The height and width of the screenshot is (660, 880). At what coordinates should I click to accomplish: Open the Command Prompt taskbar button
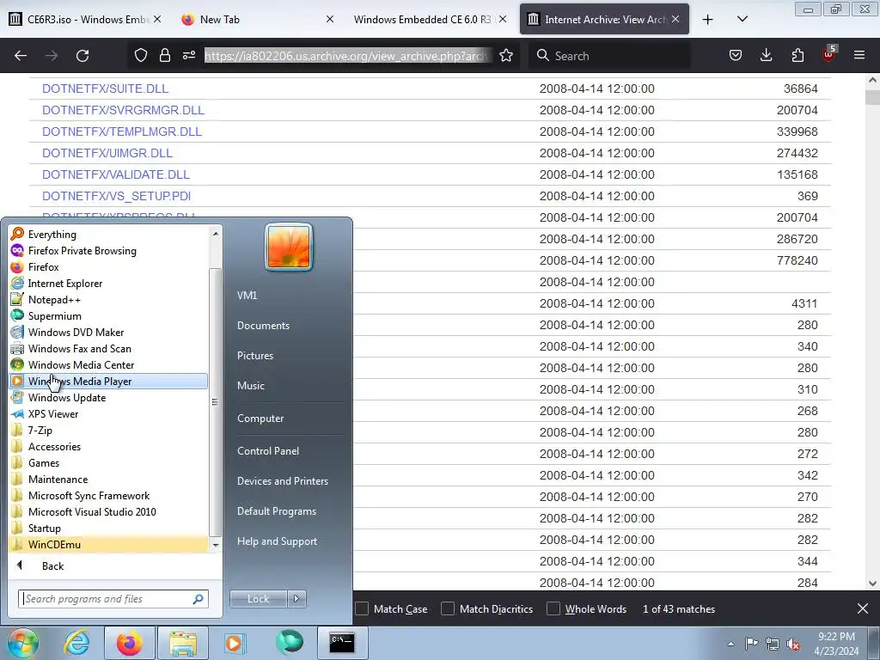[x=342, y=643]
